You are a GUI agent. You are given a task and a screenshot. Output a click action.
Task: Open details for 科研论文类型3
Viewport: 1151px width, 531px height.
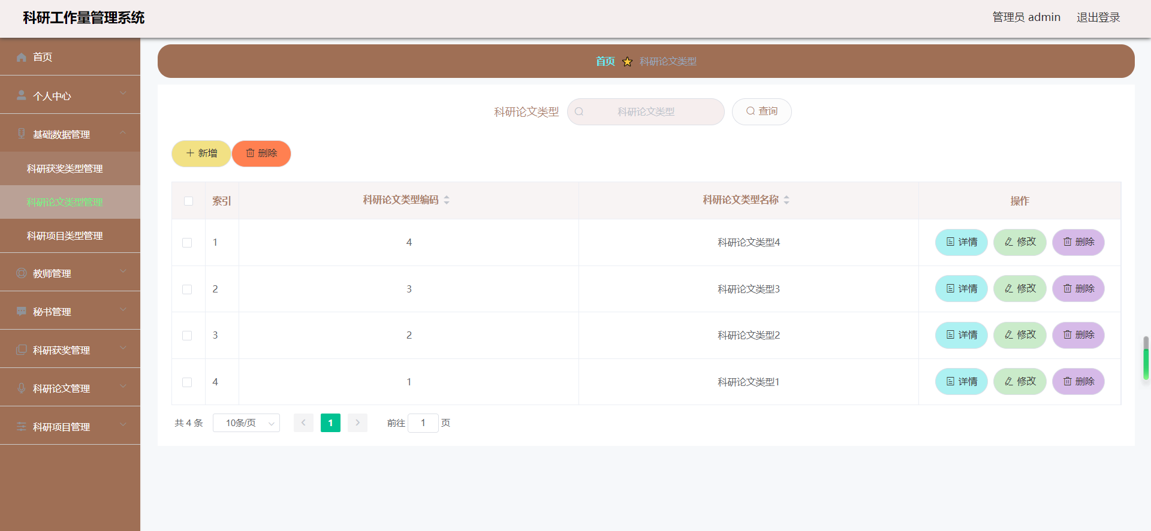(962, 289)
